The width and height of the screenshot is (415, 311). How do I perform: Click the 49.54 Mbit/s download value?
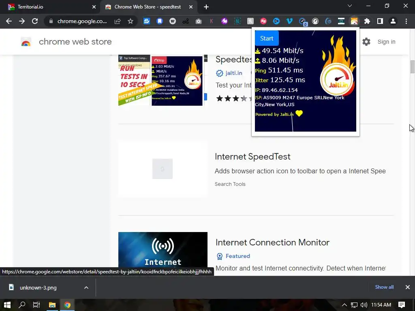(282, 51)
